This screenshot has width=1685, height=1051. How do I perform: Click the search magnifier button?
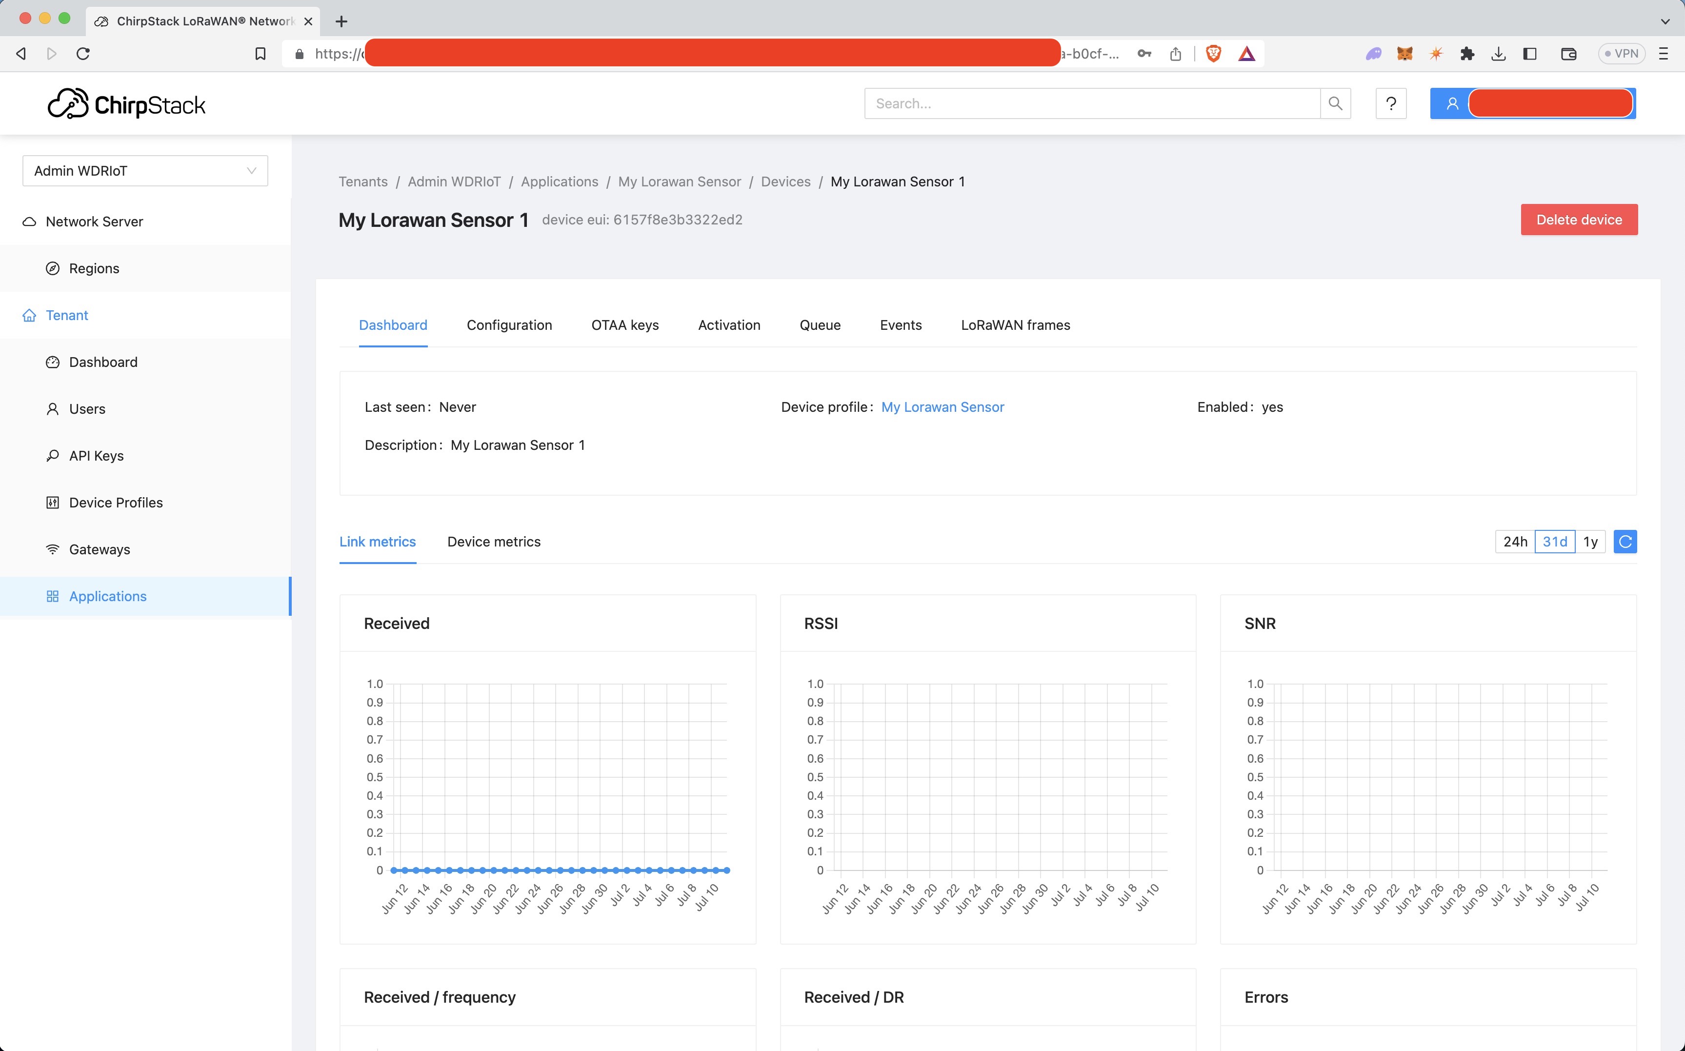coord(1335,103)
